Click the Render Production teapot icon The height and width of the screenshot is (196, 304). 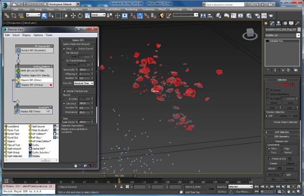(271, 16)
